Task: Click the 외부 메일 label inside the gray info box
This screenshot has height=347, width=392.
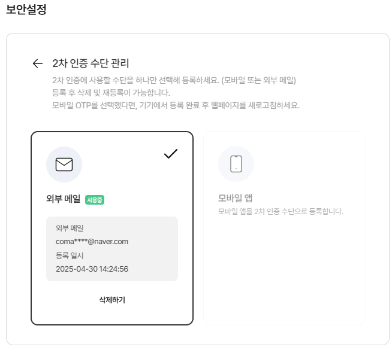Action: [70, 228]
